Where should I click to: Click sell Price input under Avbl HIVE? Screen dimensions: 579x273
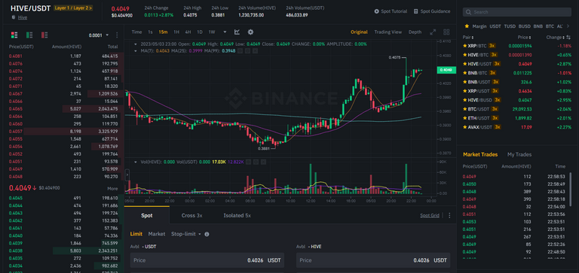pyautogui.click(x=373, y=260)
